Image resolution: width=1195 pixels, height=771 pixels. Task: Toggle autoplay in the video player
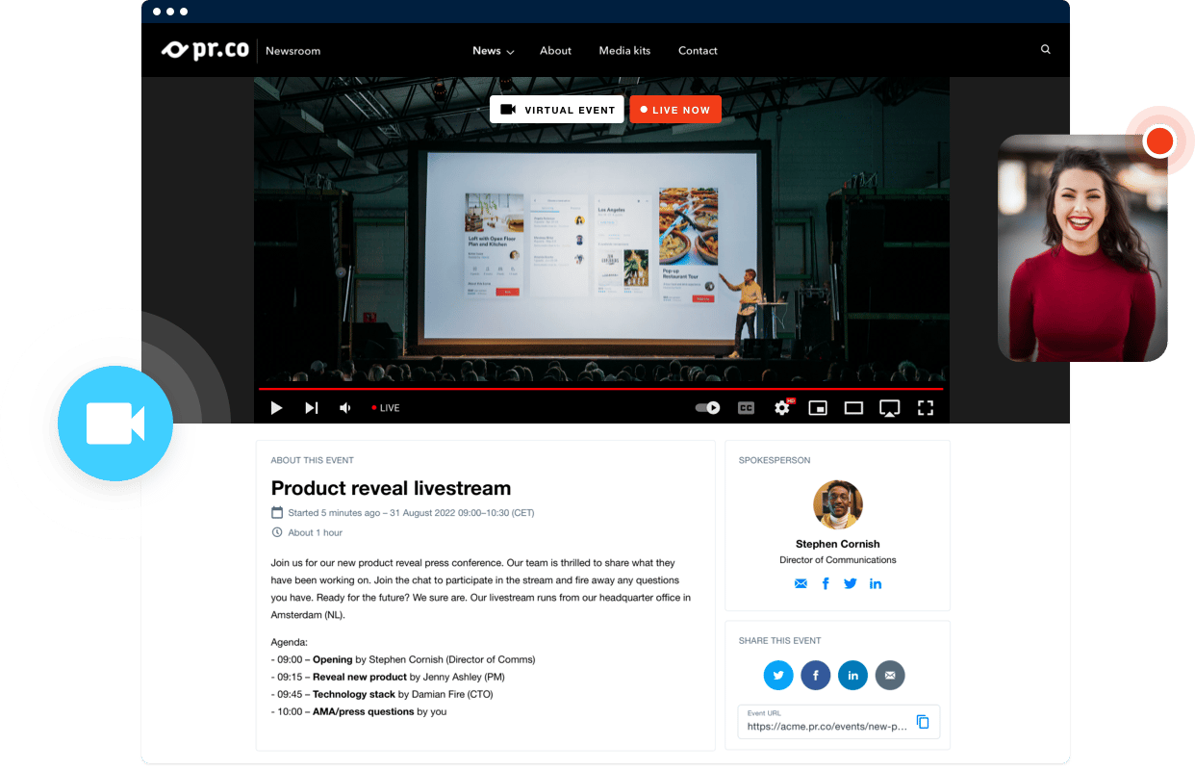[707, 407]
